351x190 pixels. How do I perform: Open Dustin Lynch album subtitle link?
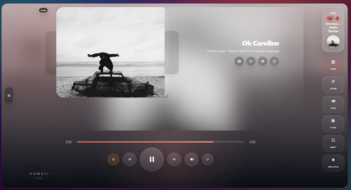point(243,51)
